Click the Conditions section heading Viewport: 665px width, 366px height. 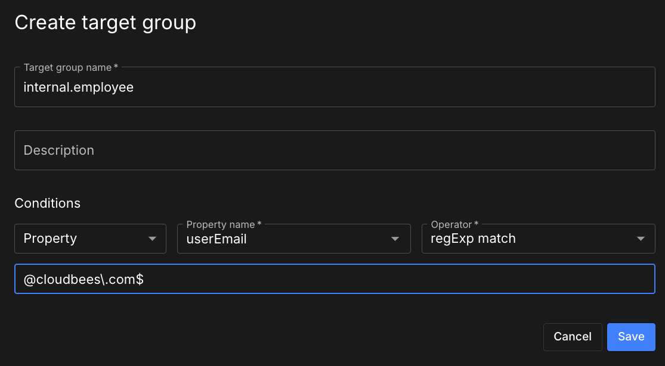click(x=47, y=203)
